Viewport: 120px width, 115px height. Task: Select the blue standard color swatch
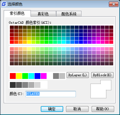[37, 76]
